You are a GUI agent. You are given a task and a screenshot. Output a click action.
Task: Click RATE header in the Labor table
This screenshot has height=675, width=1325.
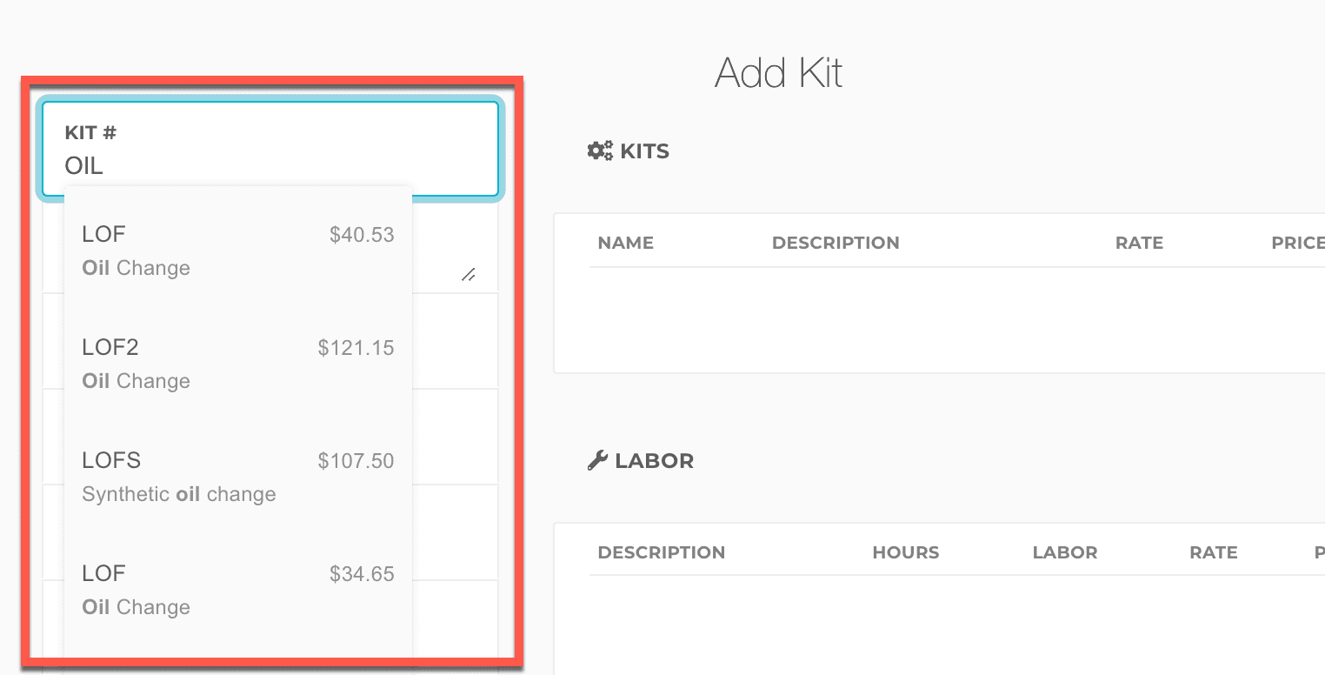(x=1214, y=552)
